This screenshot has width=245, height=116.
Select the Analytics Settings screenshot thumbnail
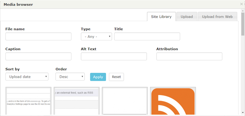click(28, 101)
